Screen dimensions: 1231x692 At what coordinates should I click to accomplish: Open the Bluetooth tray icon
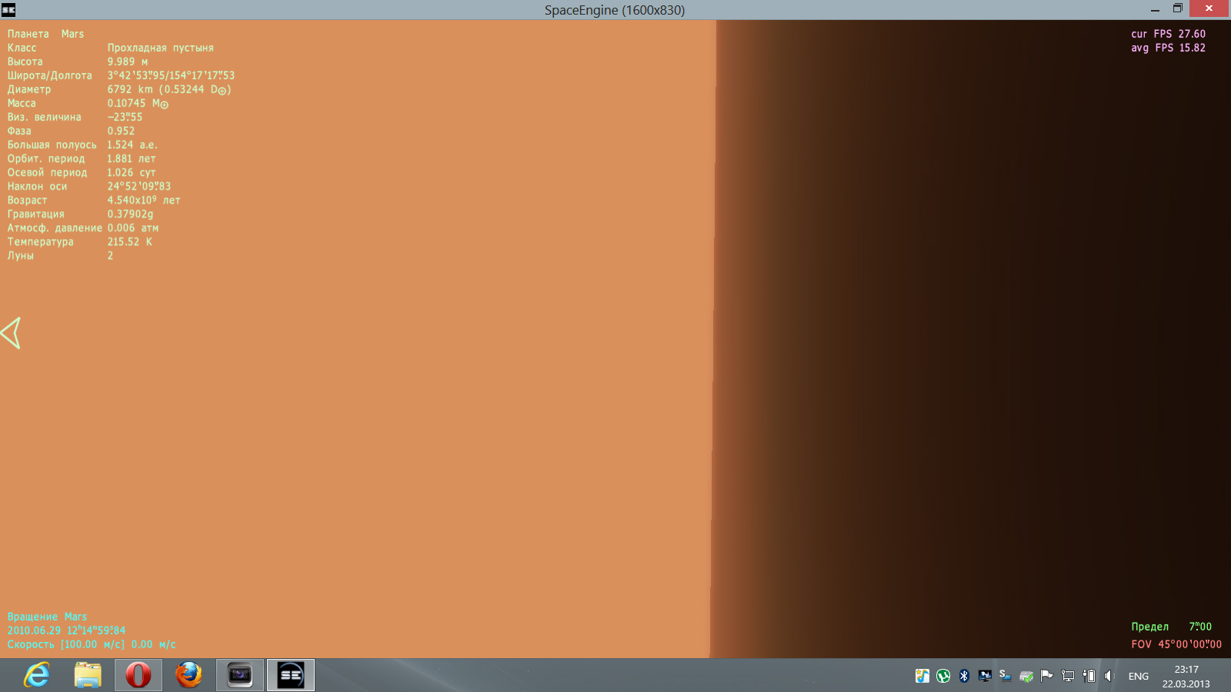pyautogui.click(x=964, y=676)
